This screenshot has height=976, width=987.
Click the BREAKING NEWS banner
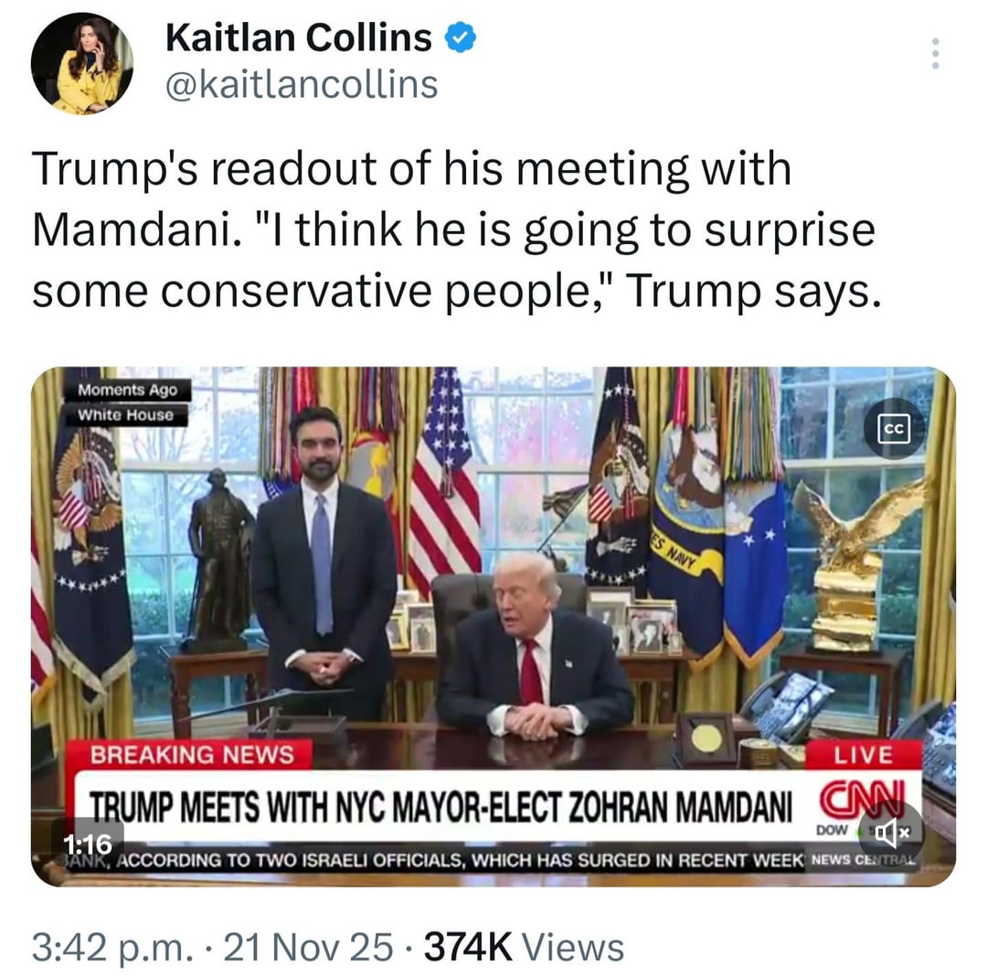(x=191, y=755)
